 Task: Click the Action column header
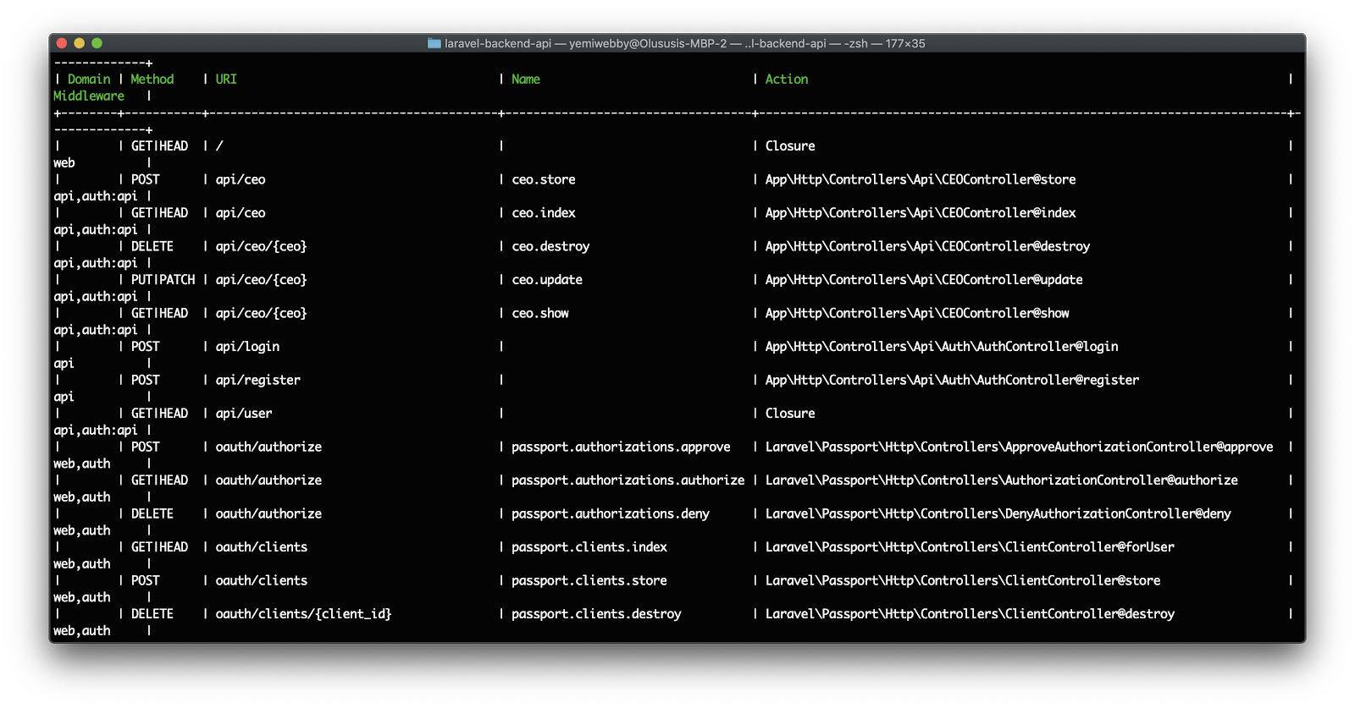787,79
